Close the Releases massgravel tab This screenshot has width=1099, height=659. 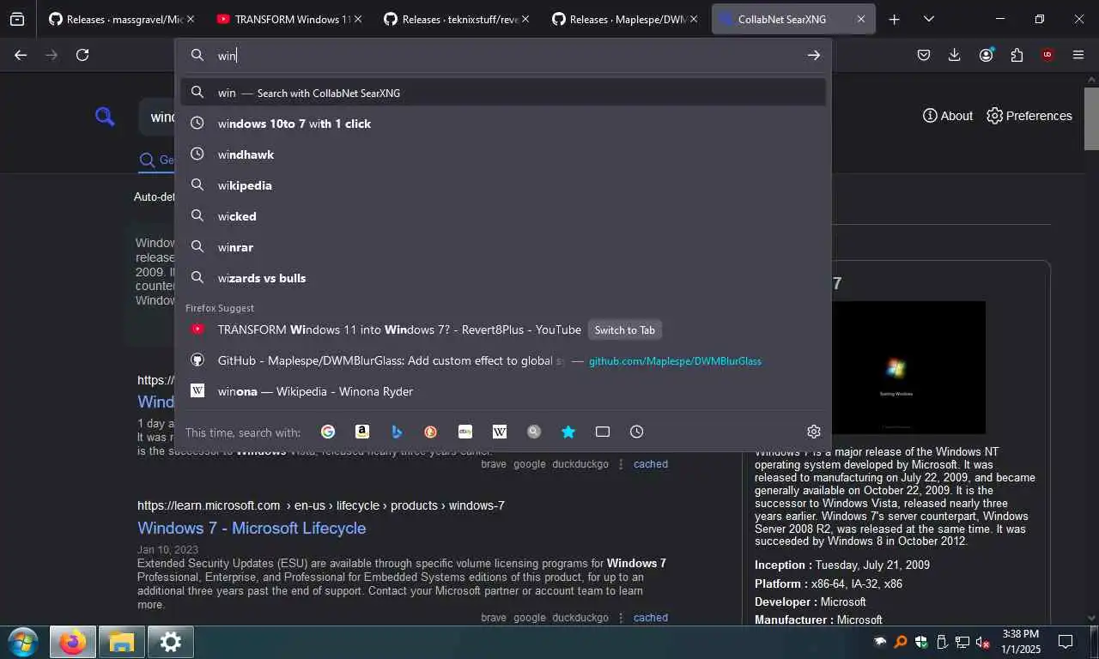190,19
